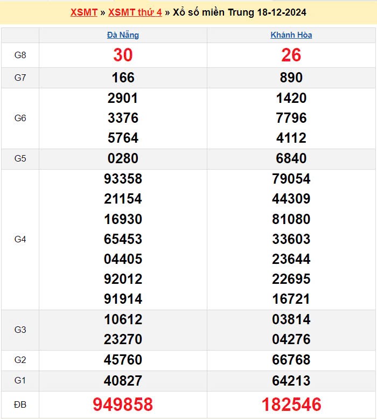377x419 pixels.
Task: Select Khánh Hòa special prize 182546
Action: pyautogui.click(x=291, y=404)
